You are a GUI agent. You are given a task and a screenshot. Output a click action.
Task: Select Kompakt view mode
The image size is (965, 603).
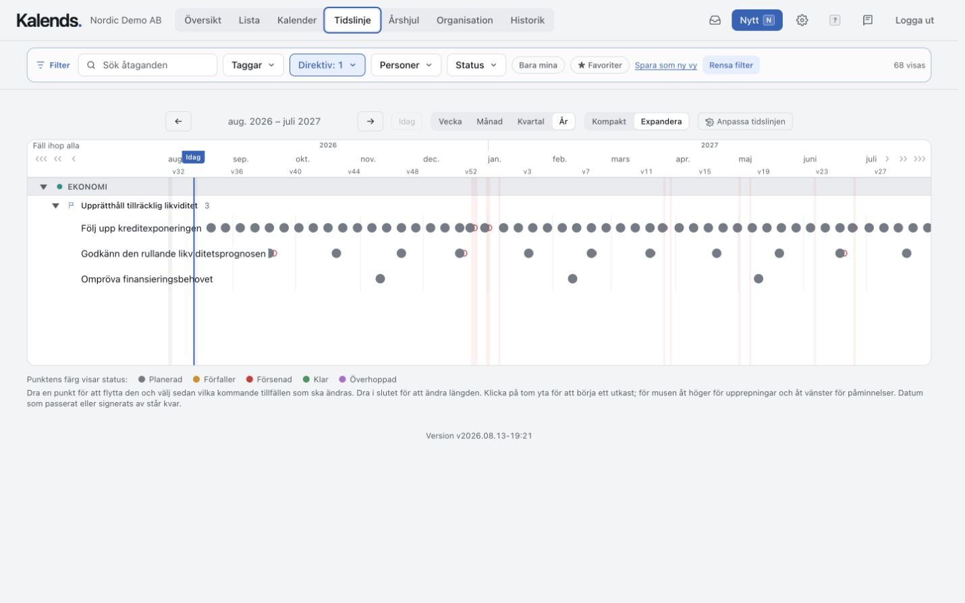(x=609, y=121)
